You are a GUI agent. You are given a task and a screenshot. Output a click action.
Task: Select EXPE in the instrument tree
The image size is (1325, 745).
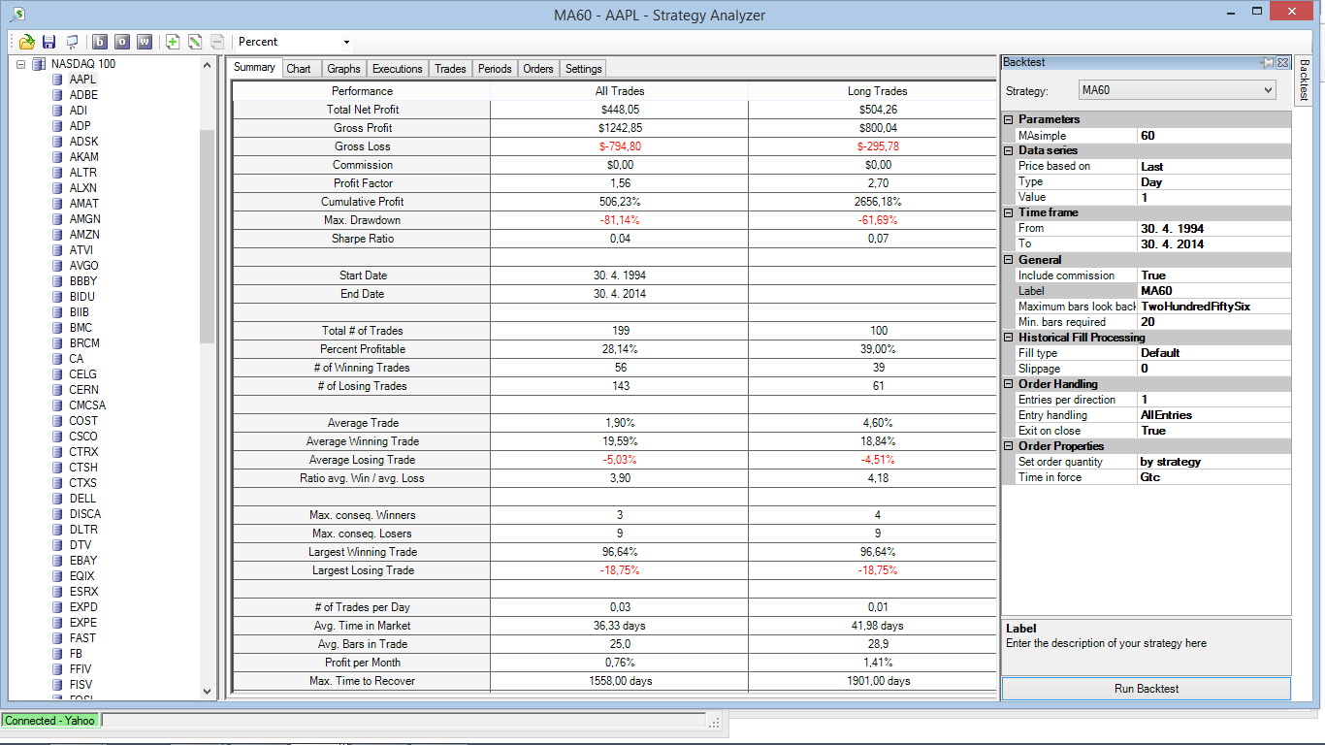(x=83, y=623)
